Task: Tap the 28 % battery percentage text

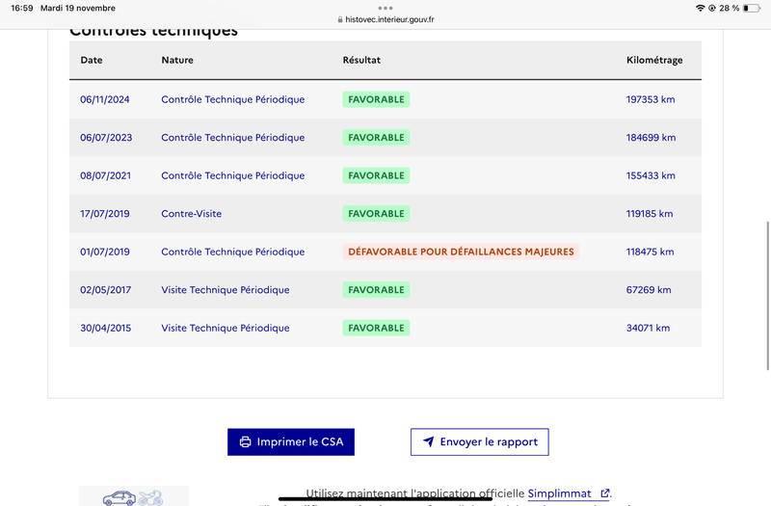Action: (730, 9)
